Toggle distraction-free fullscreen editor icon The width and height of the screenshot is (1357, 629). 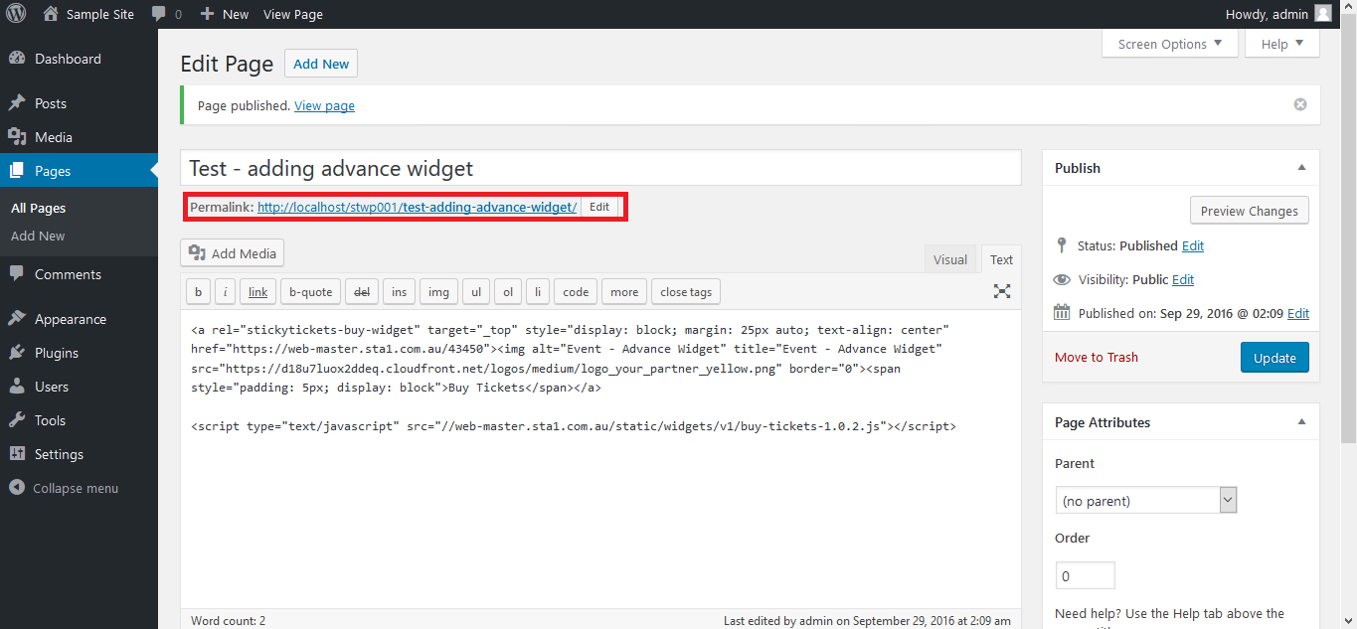pos(1002,291)
